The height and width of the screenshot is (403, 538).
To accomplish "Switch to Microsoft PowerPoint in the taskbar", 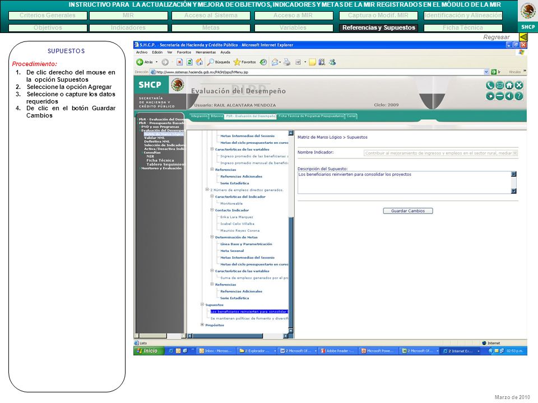I will (x=377, y=351).
